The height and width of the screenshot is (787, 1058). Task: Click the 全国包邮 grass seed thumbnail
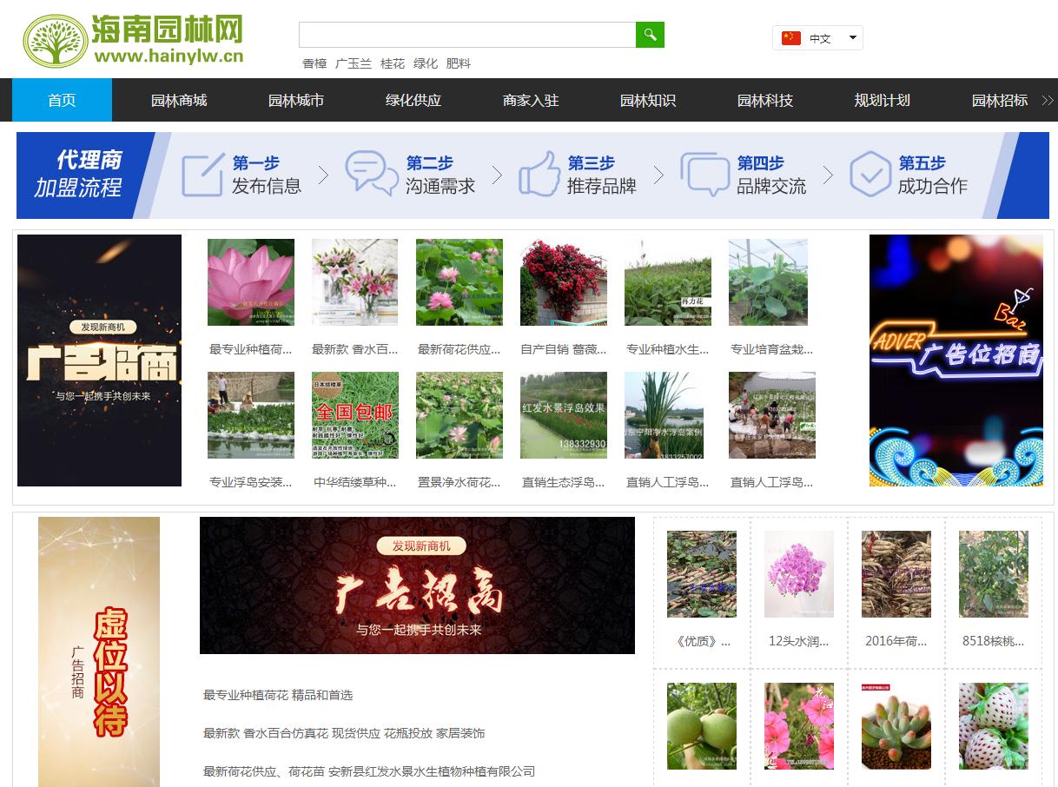pos(354,414)
